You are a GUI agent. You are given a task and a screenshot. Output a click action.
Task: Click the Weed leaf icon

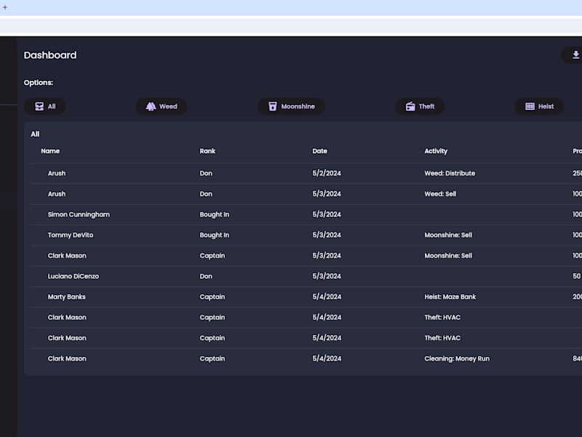(151, 106)
